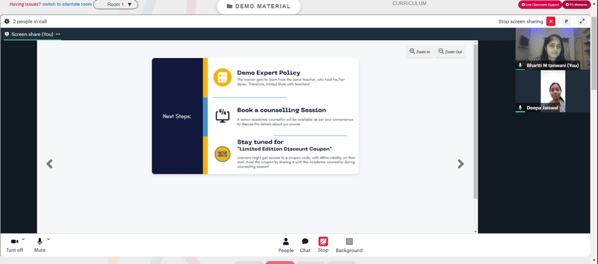
Task: Click Deepa Jaiswal's microphone indicator
Action: pos(520,108)
